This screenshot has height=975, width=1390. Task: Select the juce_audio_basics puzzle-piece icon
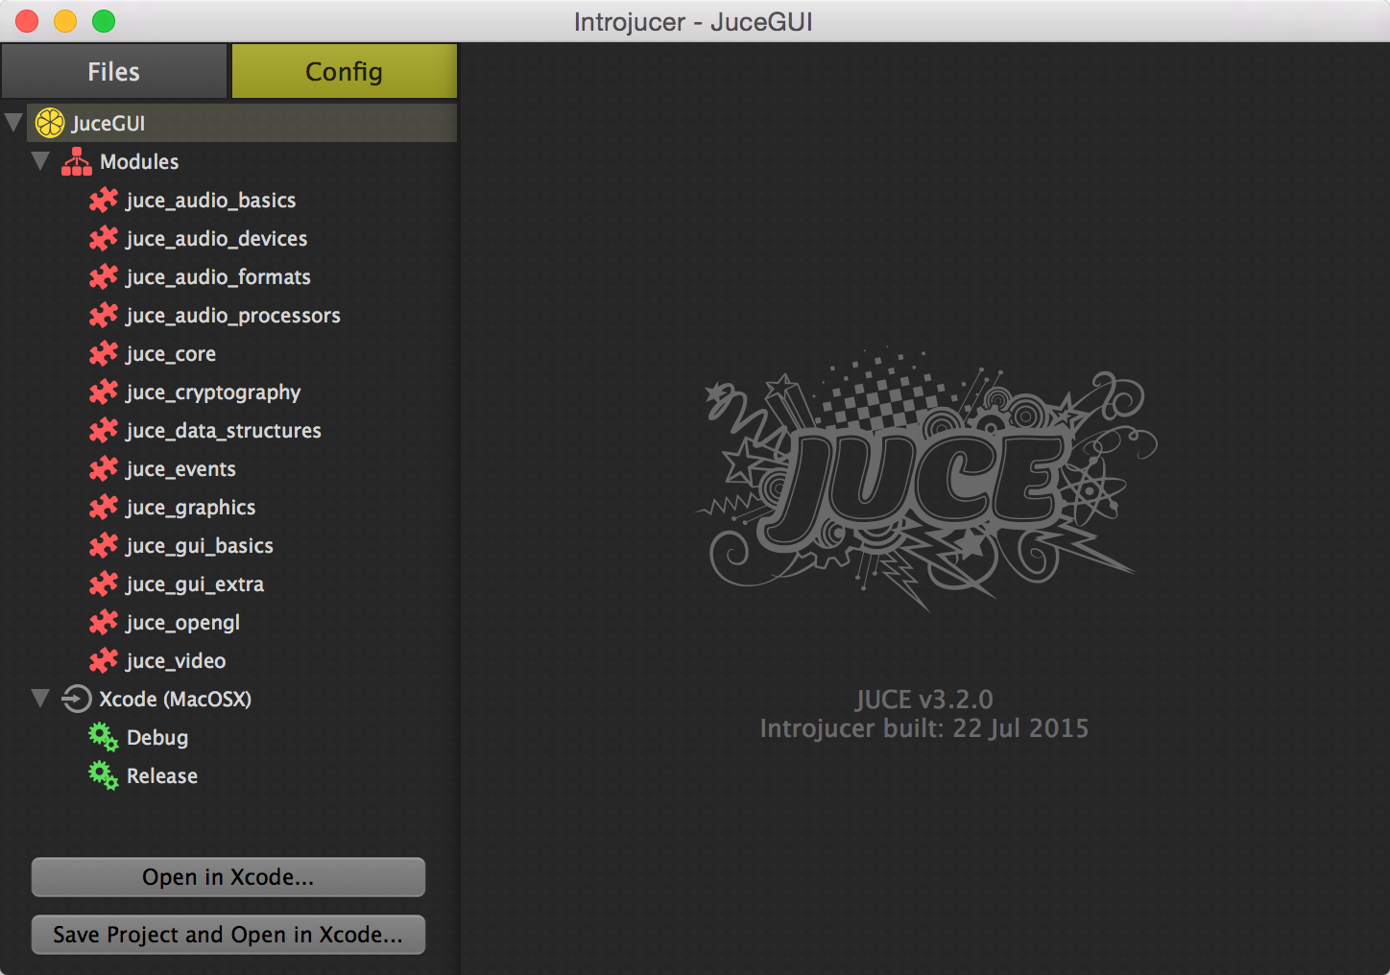tap(103, 200)
